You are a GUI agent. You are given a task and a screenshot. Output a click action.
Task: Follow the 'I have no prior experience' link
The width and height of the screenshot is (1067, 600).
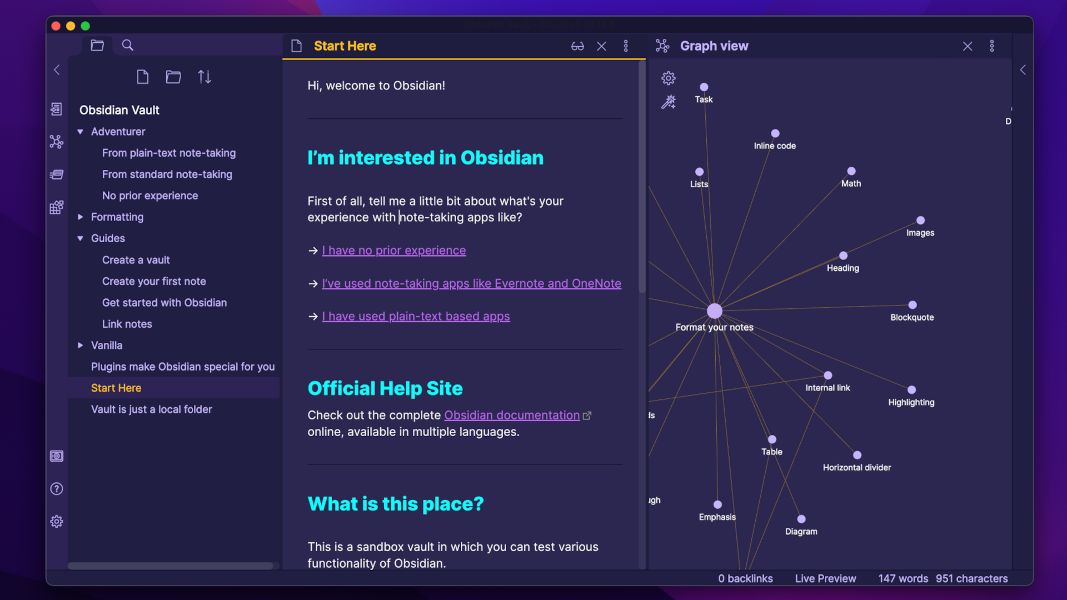pos(393,250)
